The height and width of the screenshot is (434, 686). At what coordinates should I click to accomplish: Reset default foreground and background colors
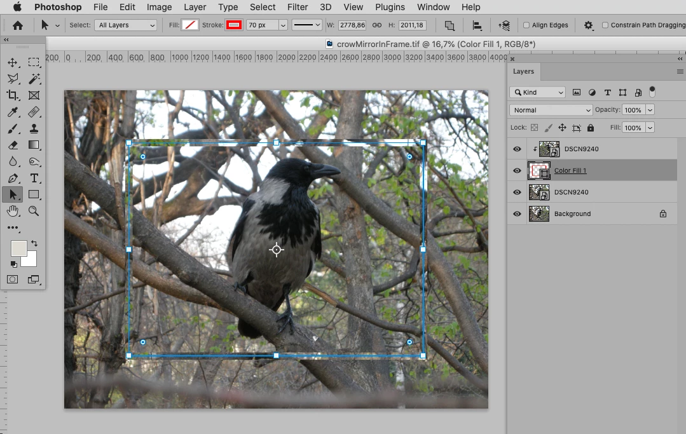(x=14, y=264)
